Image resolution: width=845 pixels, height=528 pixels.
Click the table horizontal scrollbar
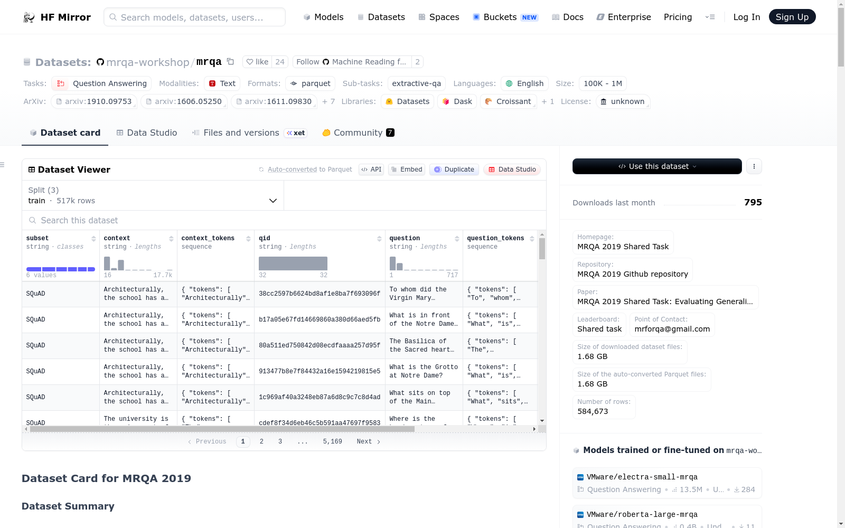[x=222, y=429]
